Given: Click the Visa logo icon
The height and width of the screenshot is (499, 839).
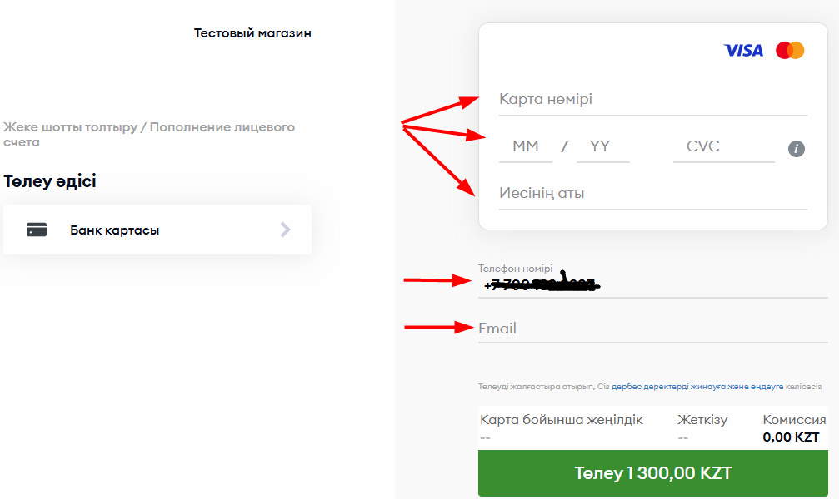Looking at the screenshot, I should click(x=743, y=50).
